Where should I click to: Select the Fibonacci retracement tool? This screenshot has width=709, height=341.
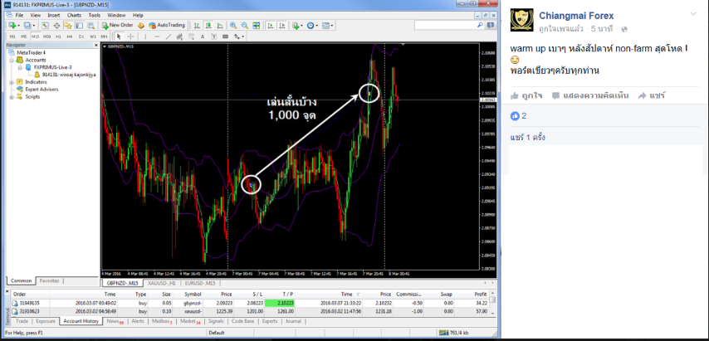click(x=191, y=37)
